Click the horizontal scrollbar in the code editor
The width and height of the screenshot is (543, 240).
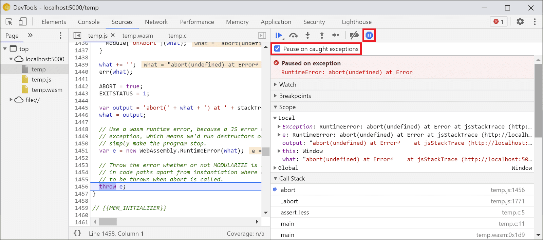pyautogui.click(x=108, y=222)
